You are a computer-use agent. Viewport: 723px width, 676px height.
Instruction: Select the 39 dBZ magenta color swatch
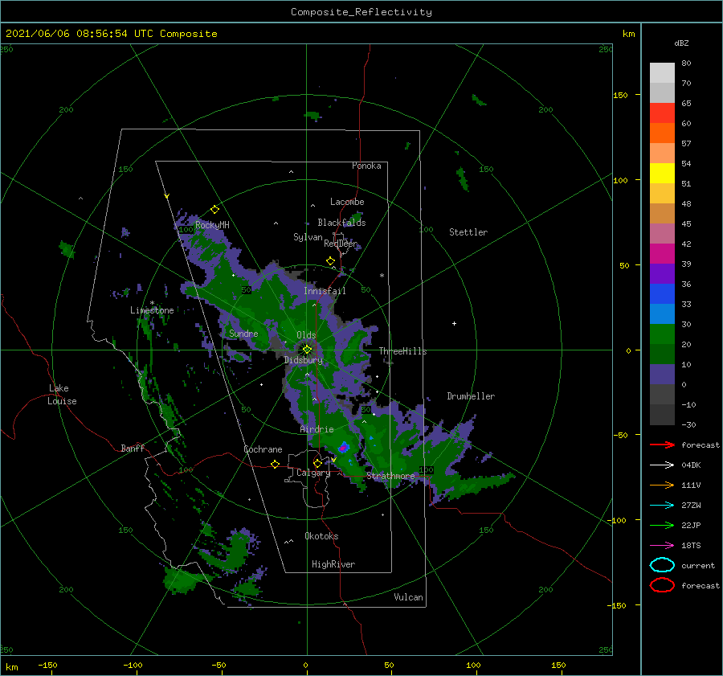coord(662,253)
